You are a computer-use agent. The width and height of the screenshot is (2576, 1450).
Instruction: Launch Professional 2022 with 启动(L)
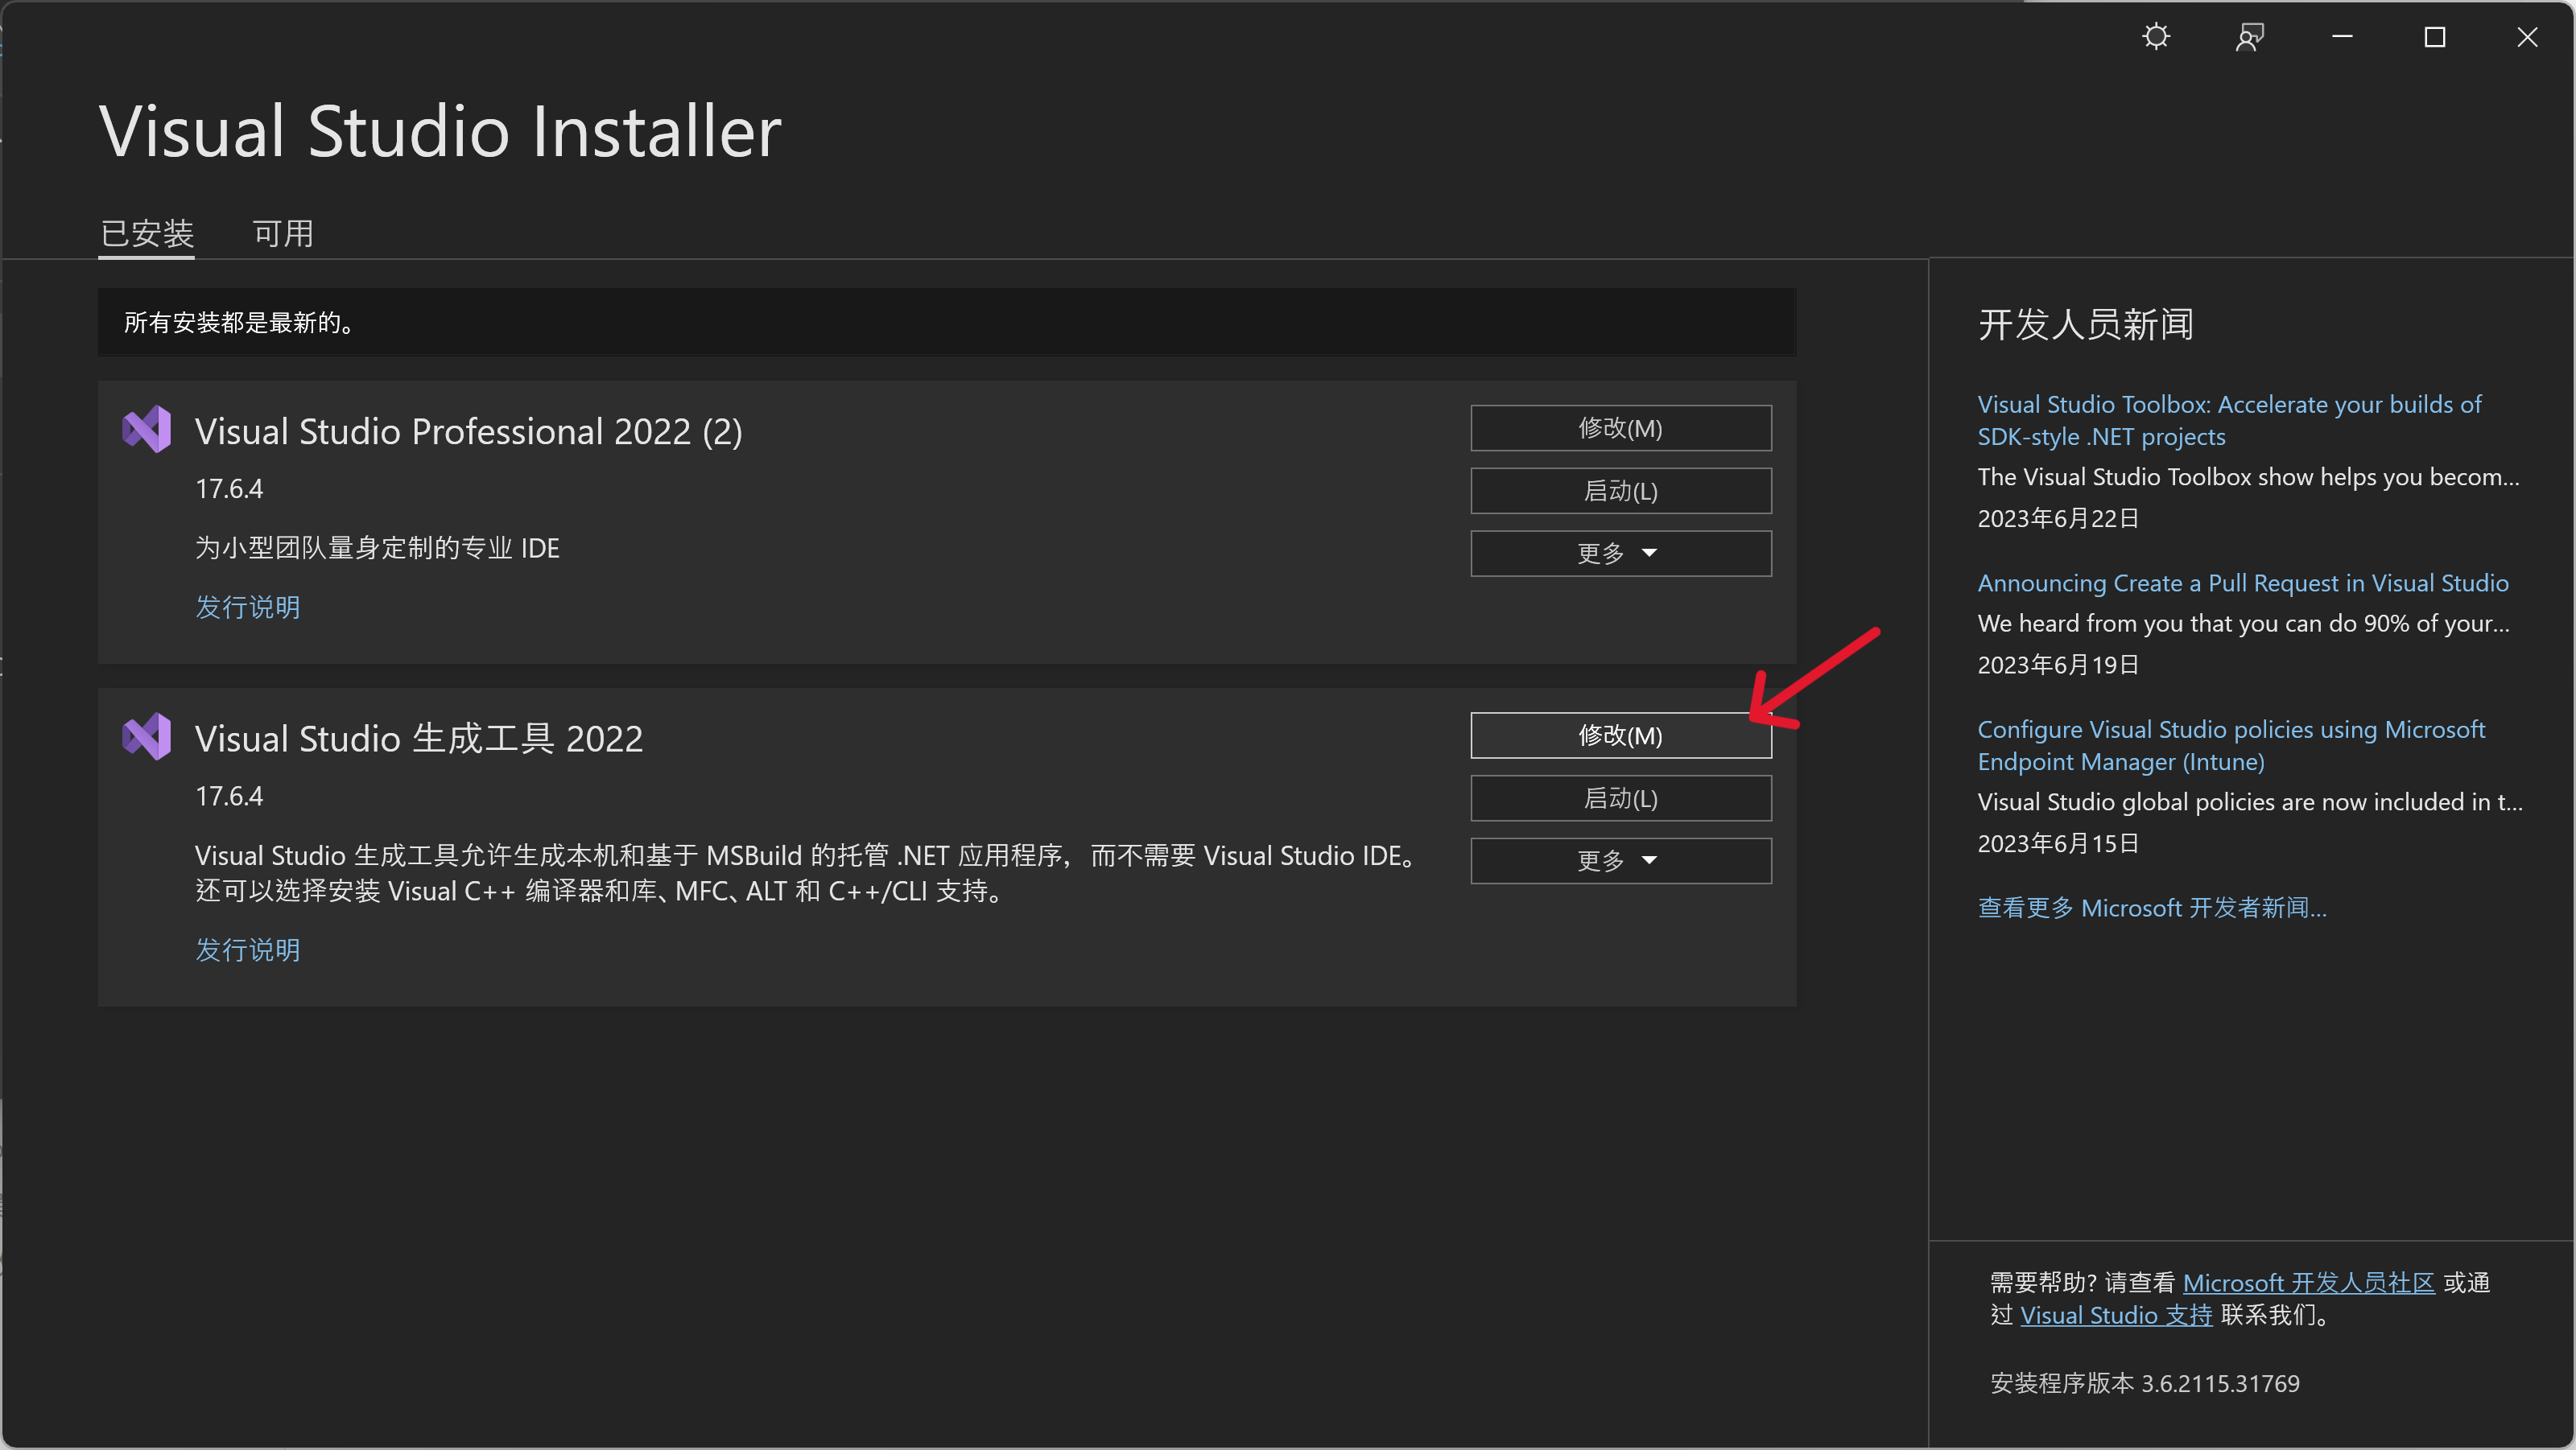pyautogui.click(x=1620, y=491)
